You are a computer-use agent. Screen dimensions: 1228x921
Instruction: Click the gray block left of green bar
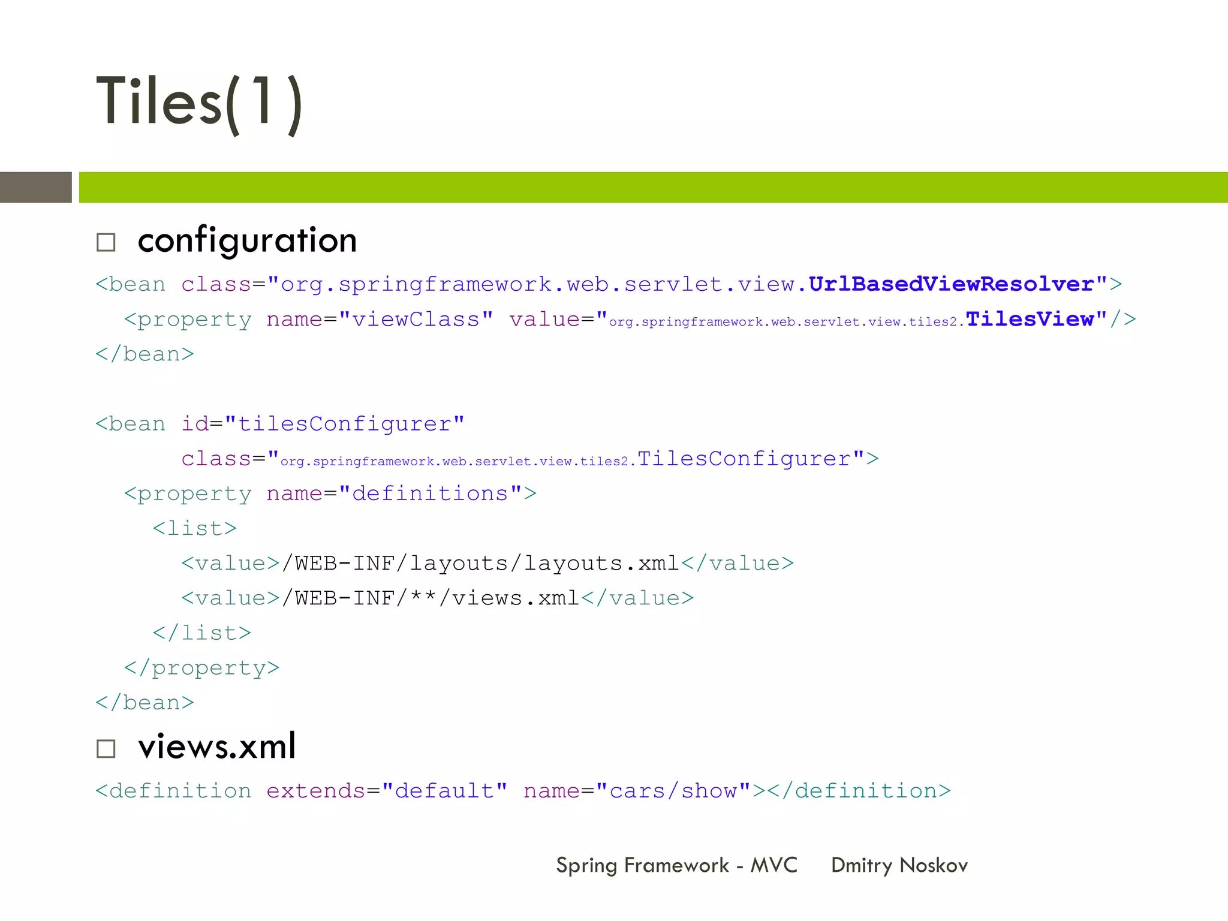pos(35,187)
